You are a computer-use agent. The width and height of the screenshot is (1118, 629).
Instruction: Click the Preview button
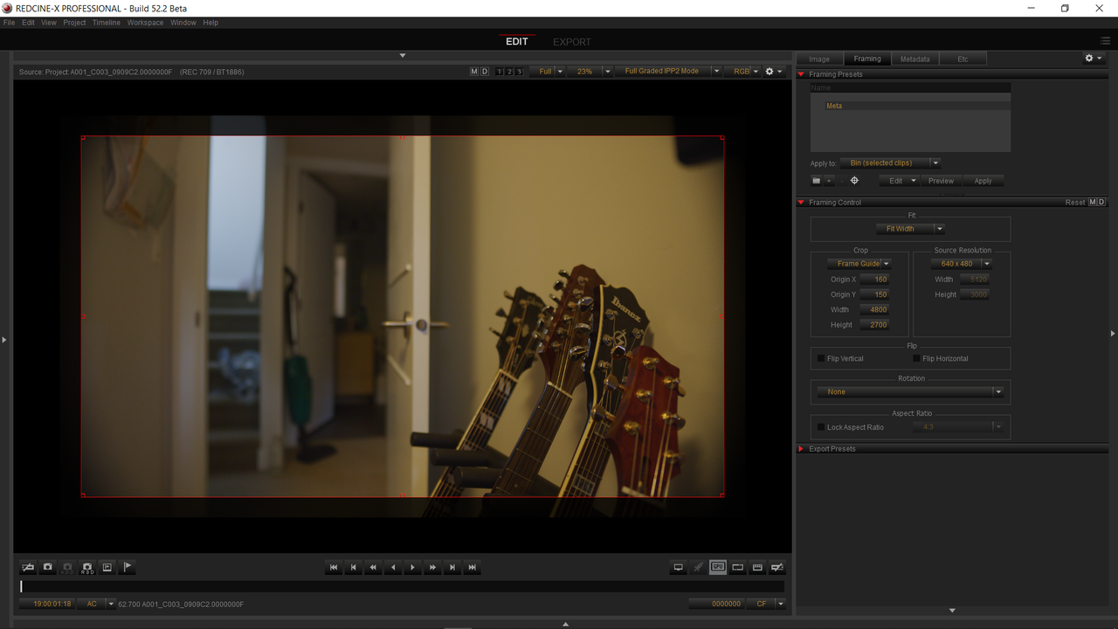(941, 181)
